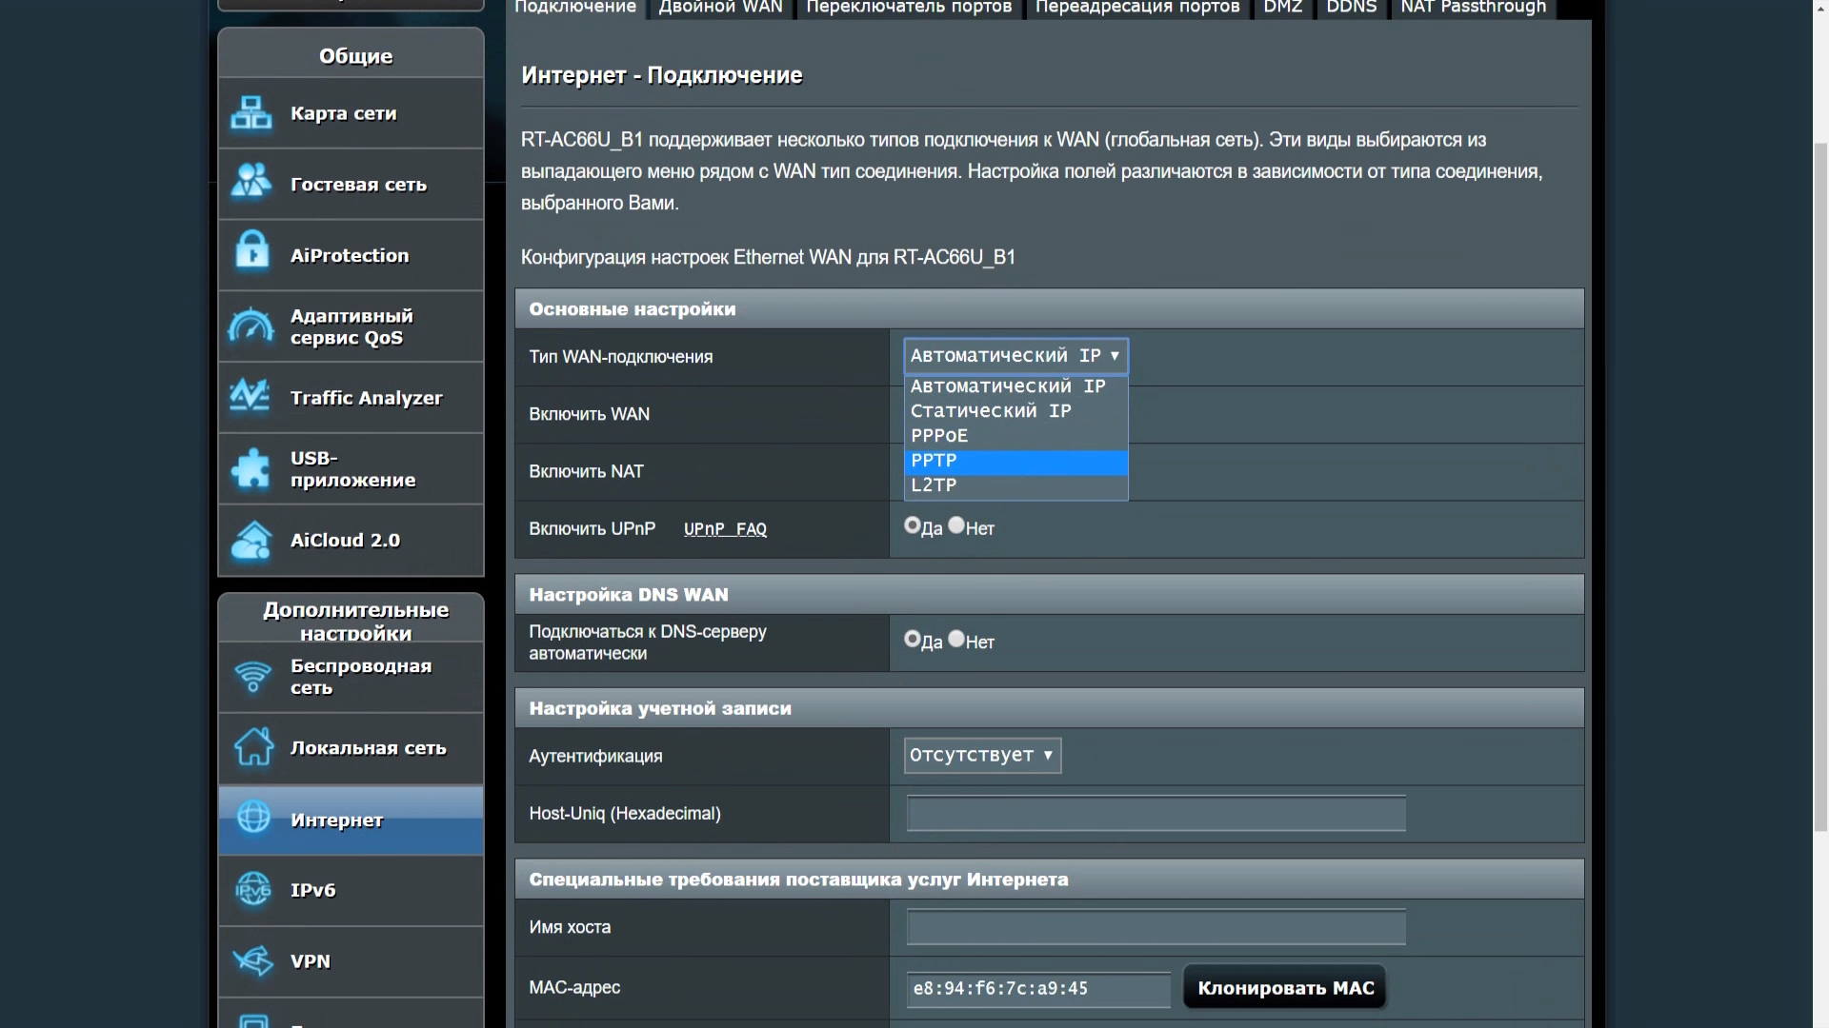Click the MAC-адрес input field
Viewport: 1829px width, 1028px height.
(x=1038, y=989)
